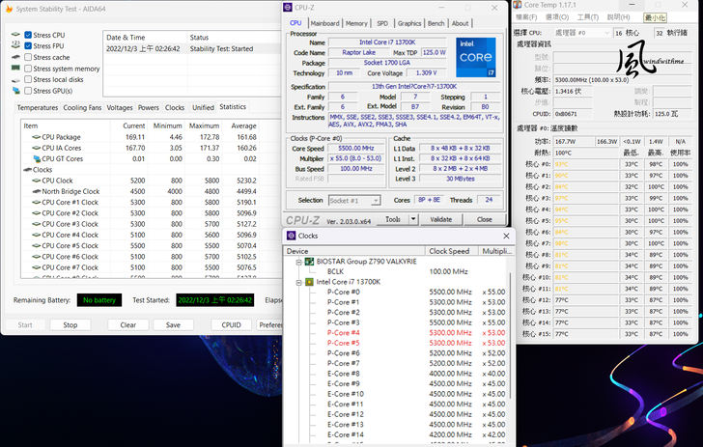Click the Validate button in CPU-Z

tap(440, 219)
